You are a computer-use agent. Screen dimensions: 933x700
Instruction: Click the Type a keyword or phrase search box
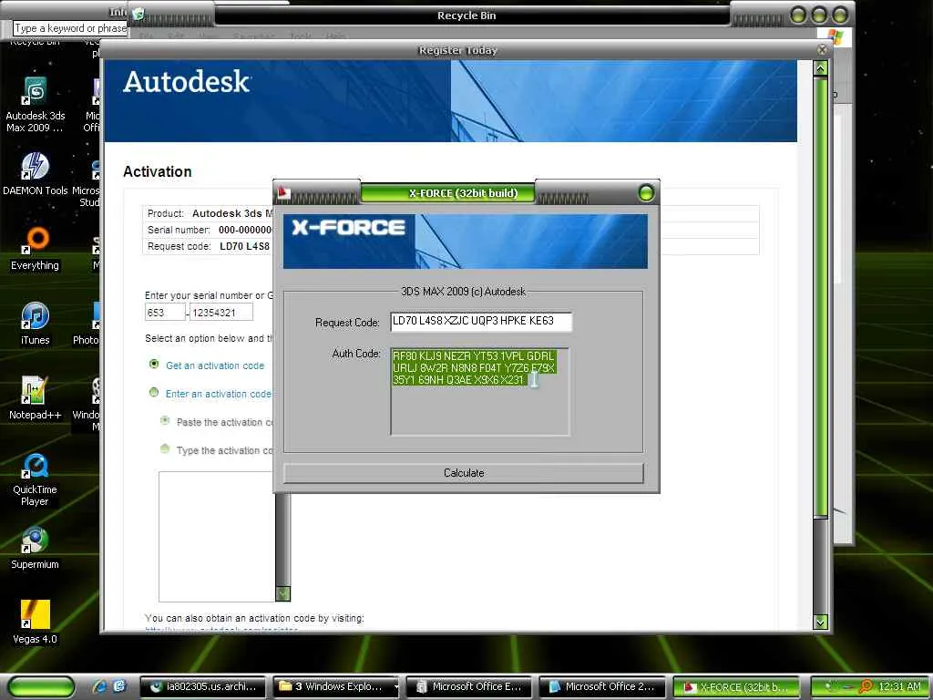70,28
